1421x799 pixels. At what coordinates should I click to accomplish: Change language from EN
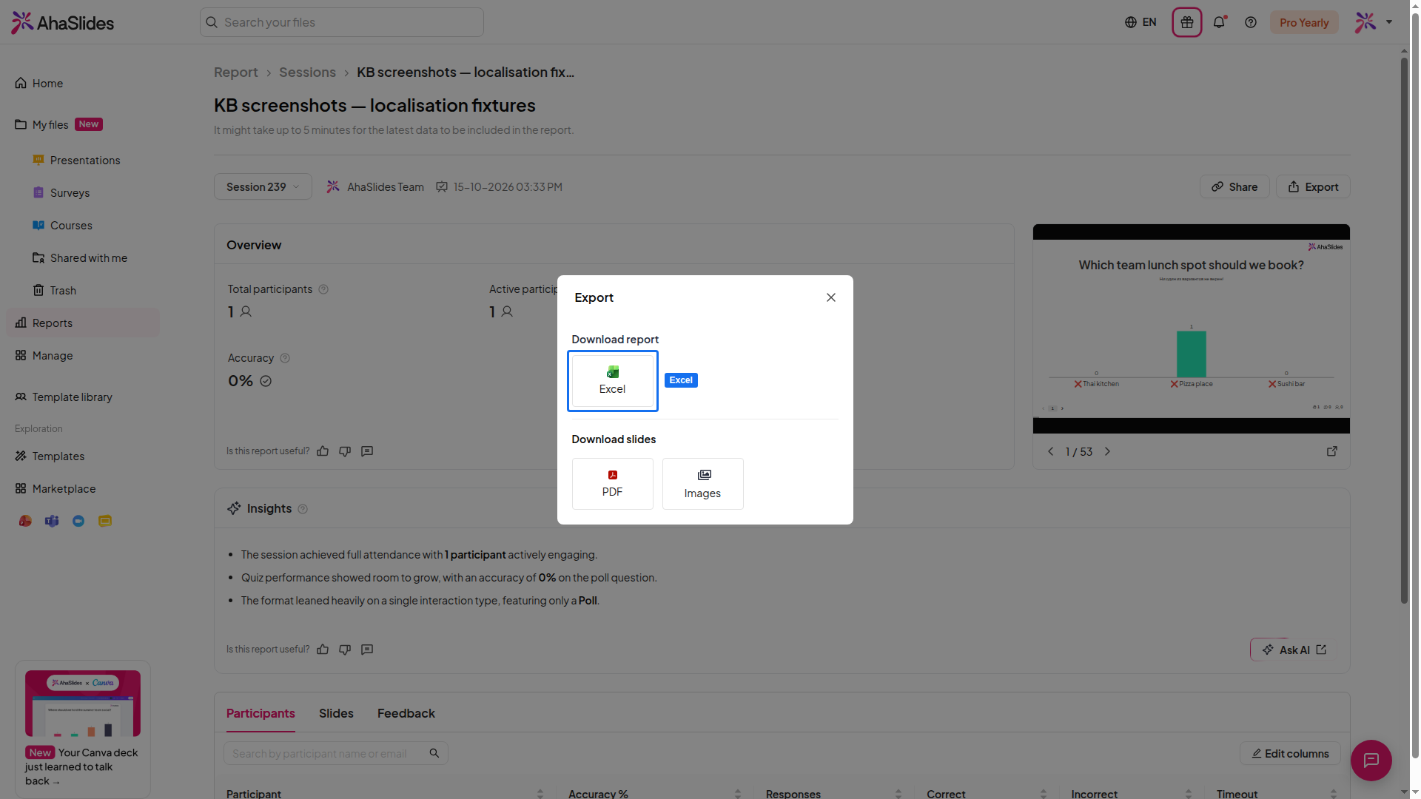[1140, 22]
